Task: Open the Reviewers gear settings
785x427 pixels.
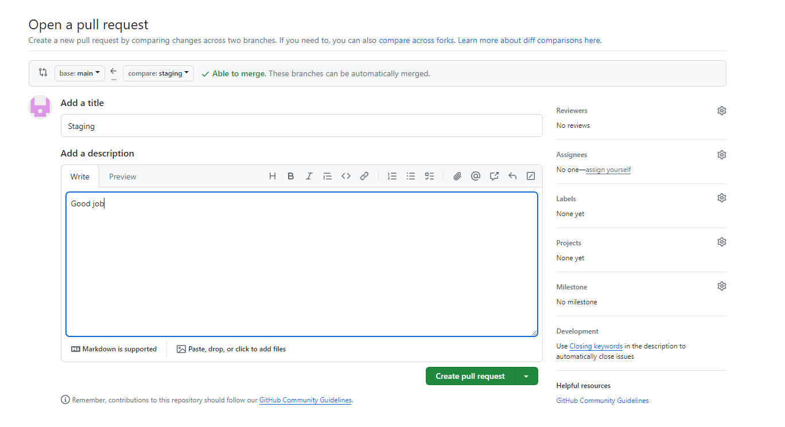Action: pos(722,111)
